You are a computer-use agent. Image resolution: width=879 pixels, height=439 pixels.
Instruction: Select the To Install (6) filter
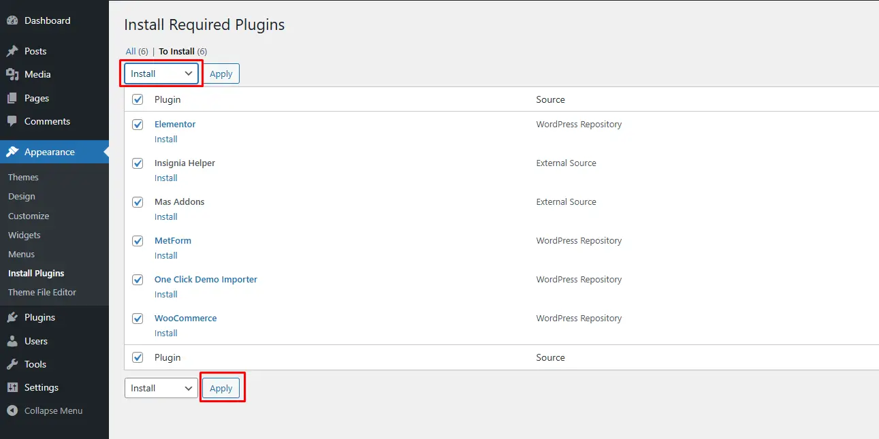(x=183, y=51)
